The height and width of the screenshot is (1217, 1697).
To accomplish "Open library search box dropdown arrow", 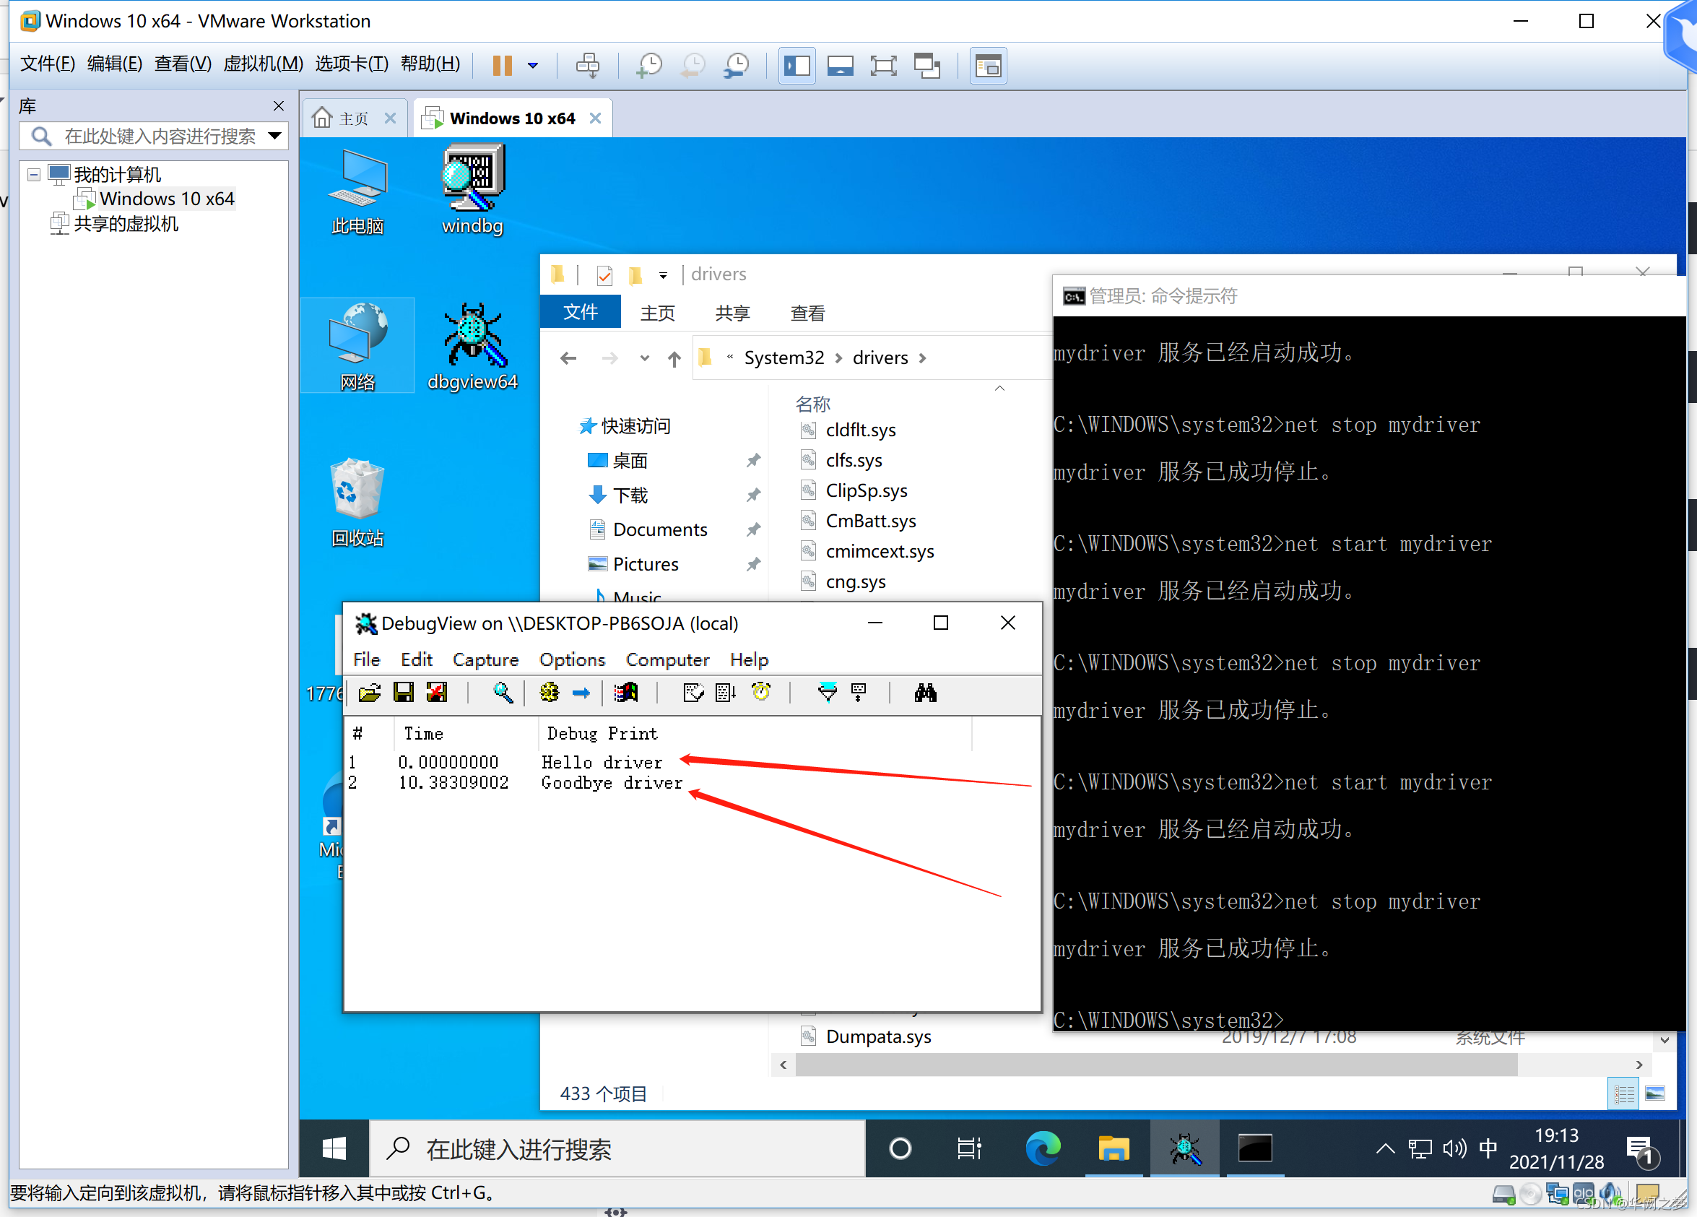I will coord(275,136).
